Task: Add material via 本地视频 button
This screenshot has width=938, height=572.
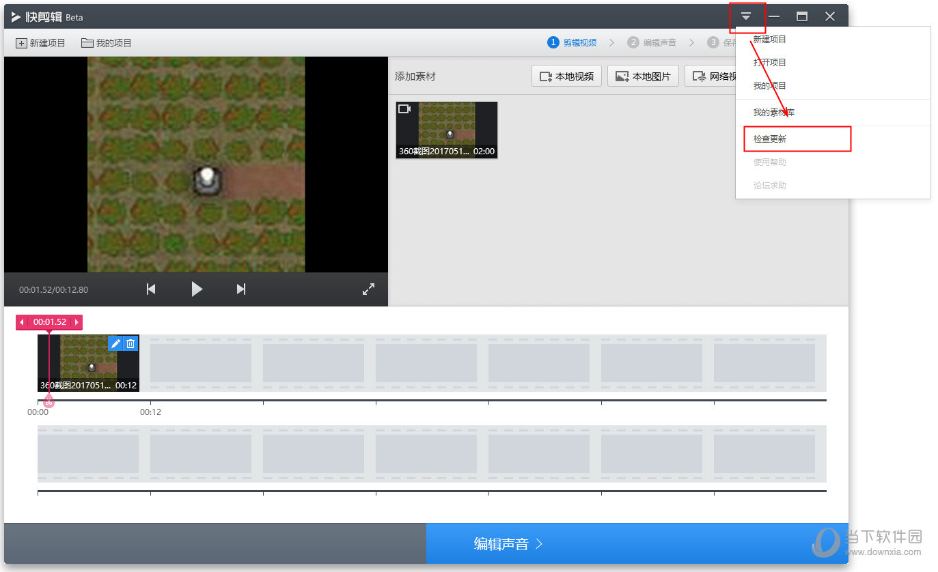Action: point(566,76)
